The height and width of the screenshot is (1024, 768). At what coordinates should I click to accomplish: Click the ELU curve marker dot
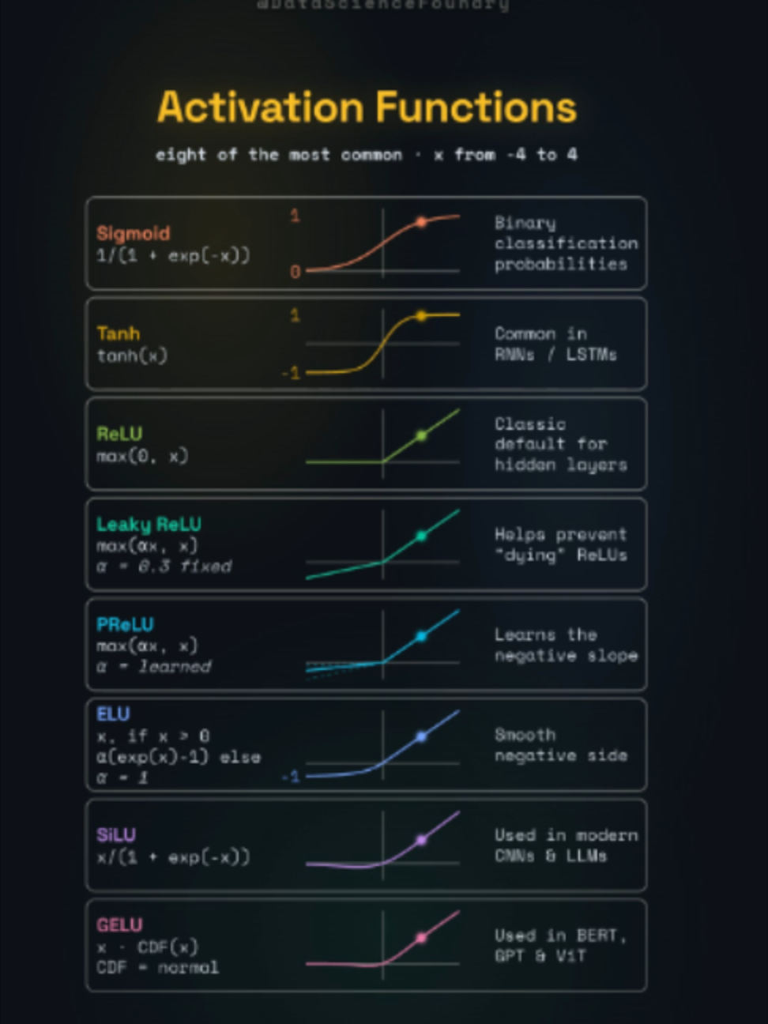421,736
